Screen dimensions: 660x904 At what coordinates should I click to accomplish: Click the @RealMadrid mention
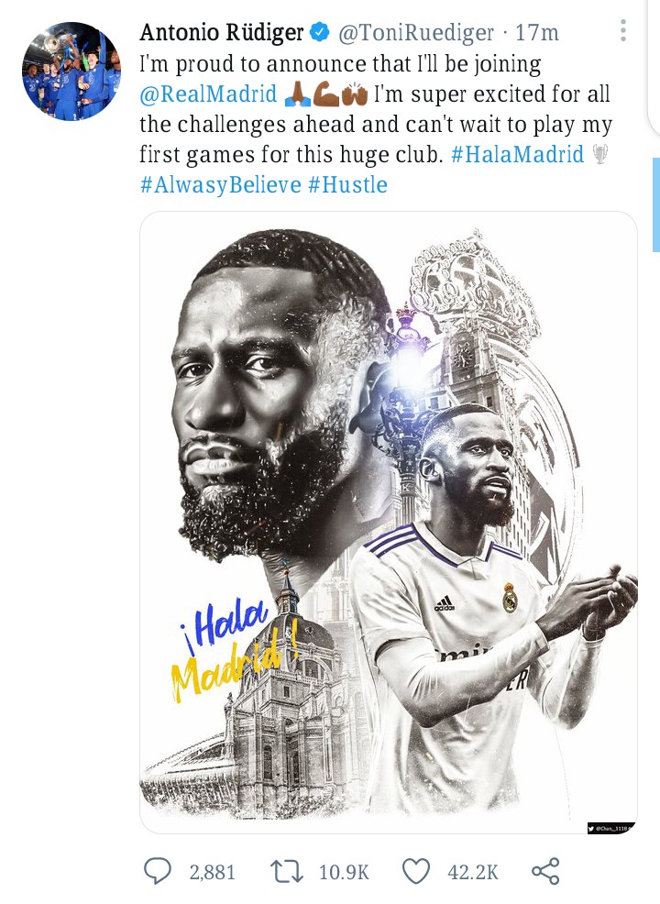tap(208, 94)
